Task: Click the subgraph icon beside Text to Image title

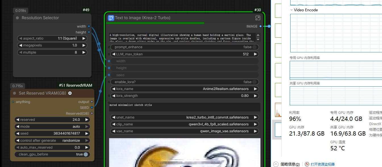Action: [111, 18]
